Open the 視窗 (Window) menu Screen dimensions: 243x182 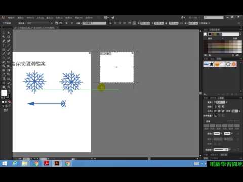pos(78,18)
